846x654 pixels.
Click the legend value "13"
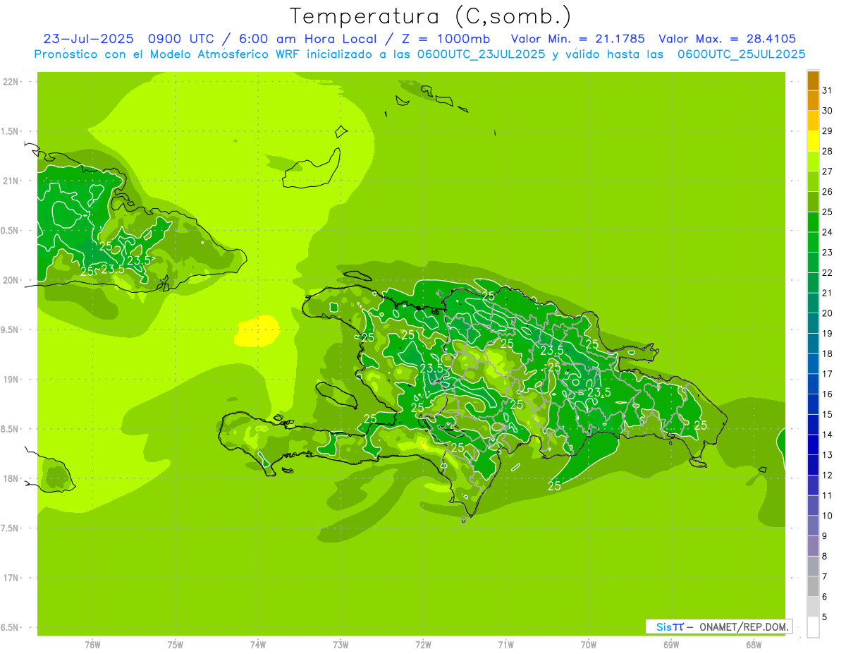(827, 455)
